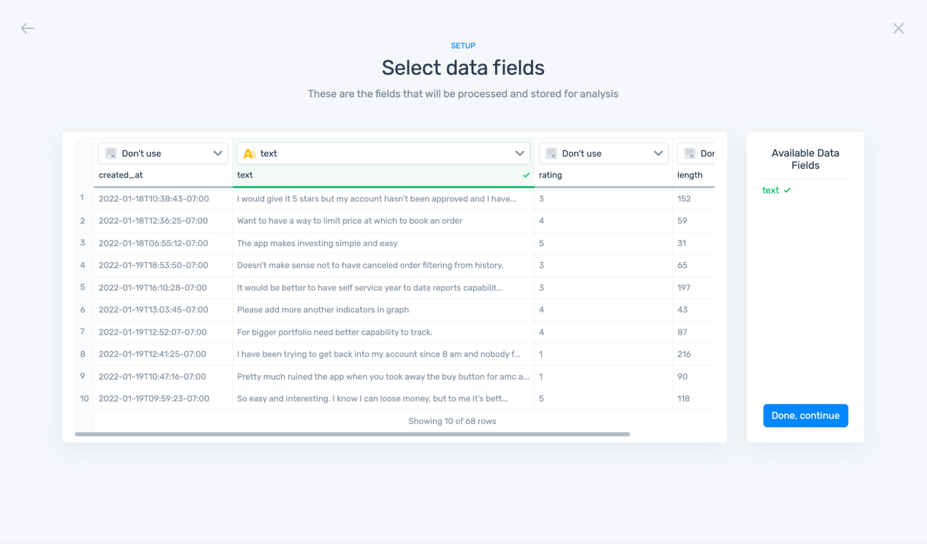
Task: Click the horizontal scrollbar below the table
Action: coord(352,434)
